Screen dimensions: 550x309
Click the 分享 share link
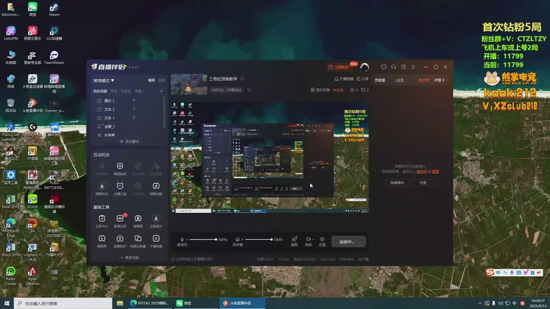(363, 79)
